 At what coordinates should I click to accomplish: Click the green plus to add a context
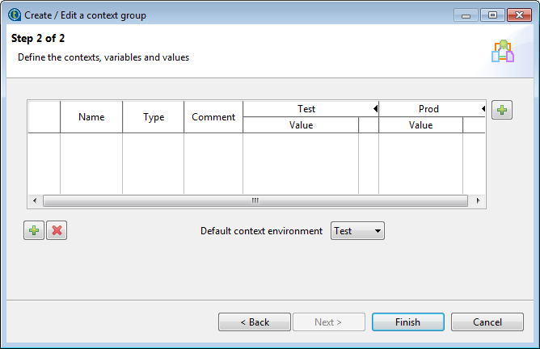[x=502, y=111]
